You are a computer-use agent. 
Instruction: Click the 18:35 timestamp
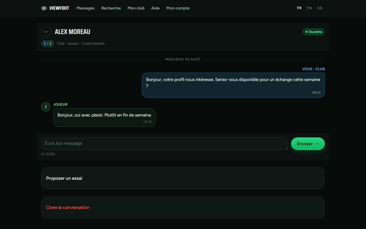coord(147,122)
